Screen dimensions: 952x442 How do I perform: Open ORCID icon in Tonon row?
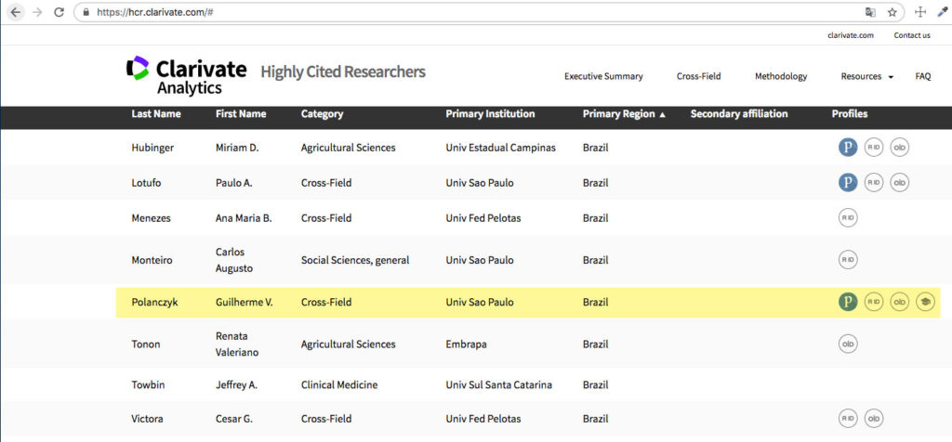point(848,344)
